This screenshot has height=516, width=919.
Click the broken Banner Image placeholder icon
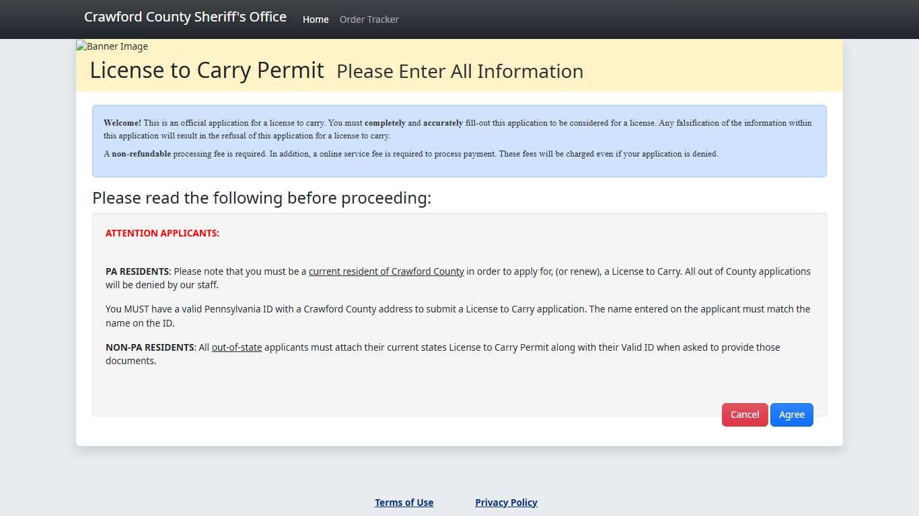point(80,46)
